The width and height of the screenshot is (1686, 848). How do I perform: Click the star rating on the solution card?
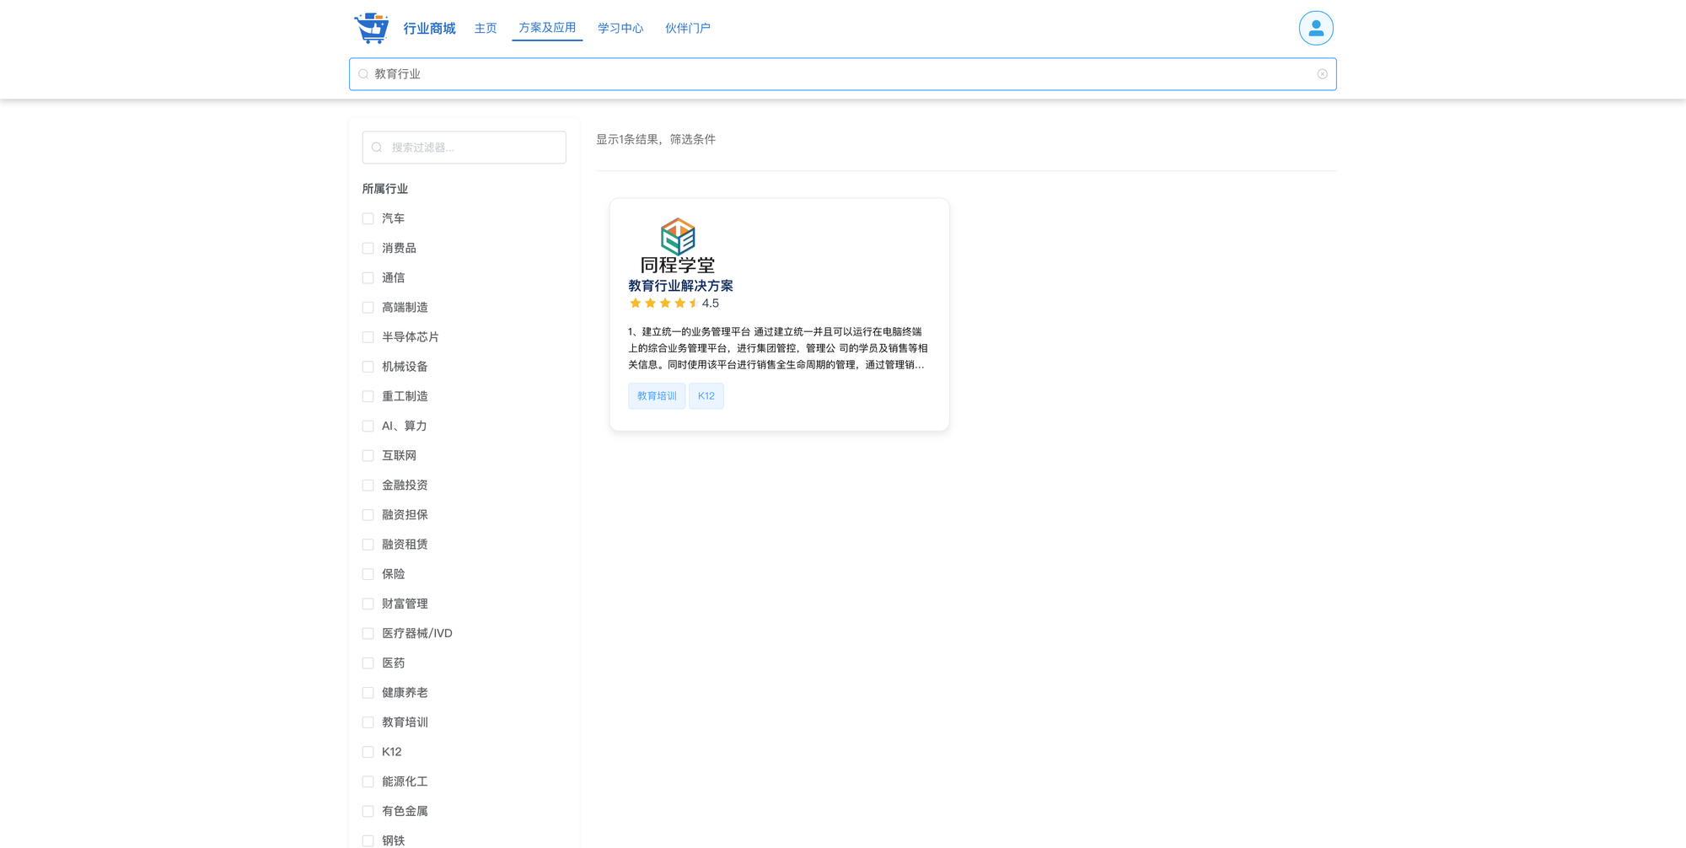[664, 303]
